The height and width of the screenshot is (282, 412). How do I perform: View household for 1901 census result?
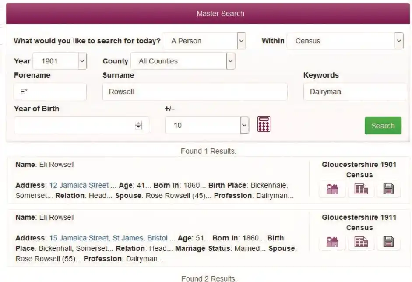[x=332, y=190]
